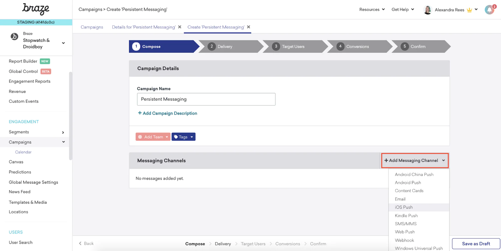Click the Stopwatch & Droidboy app icon
Viewport: 501px width, 251px height.
[x=14, y=37]
